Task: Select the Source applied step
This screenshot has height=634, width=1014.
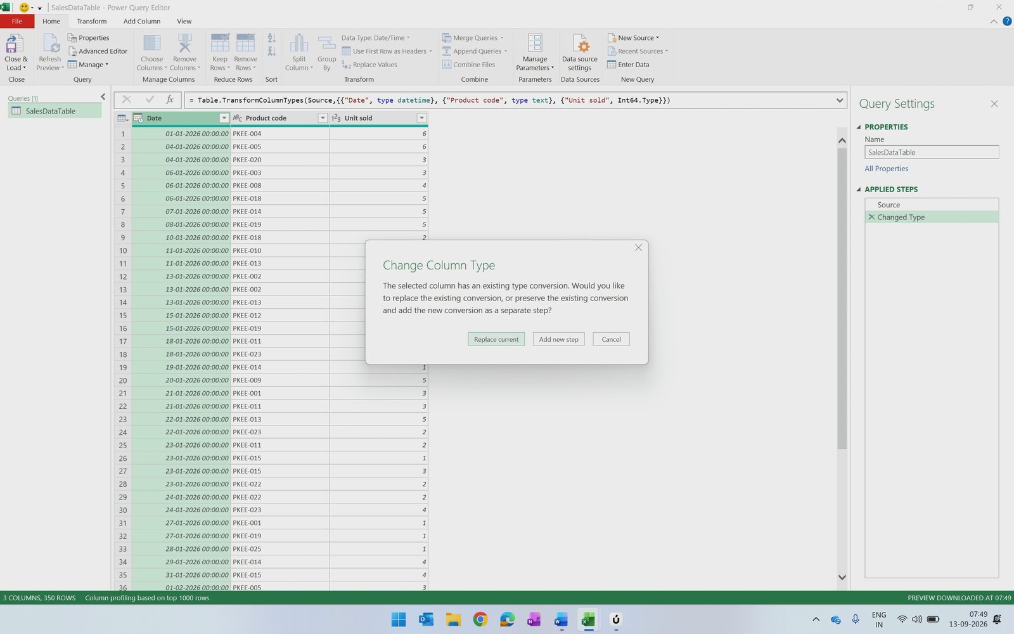Action: pos(932,205)
